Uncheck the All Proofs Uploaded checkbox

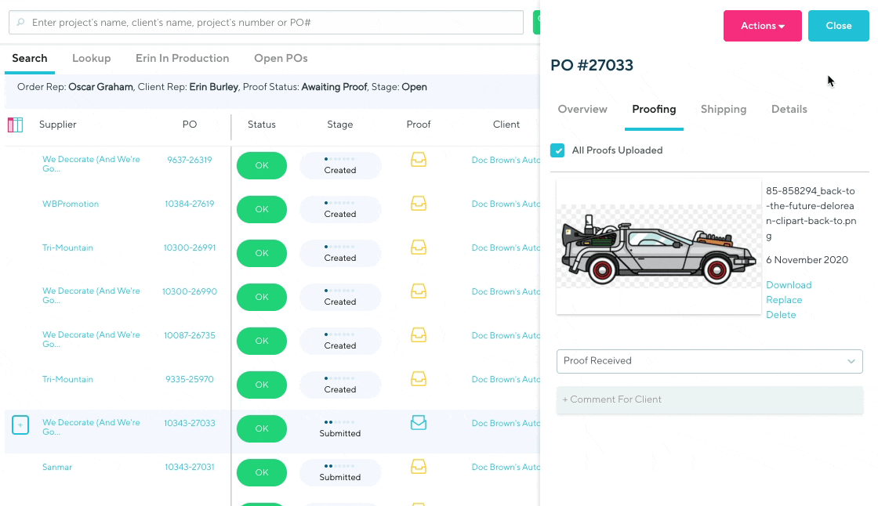557,150
